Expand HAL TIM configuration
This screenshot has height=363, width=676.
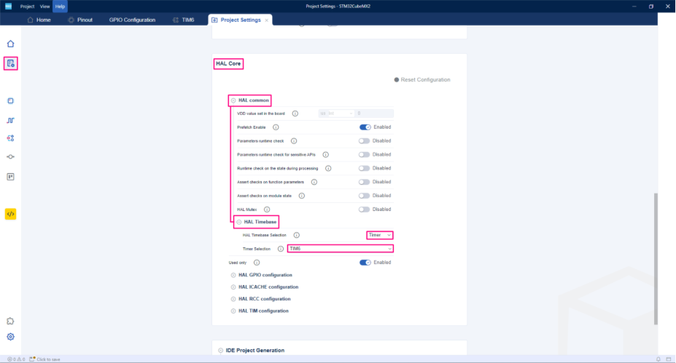tap(233, 311)
